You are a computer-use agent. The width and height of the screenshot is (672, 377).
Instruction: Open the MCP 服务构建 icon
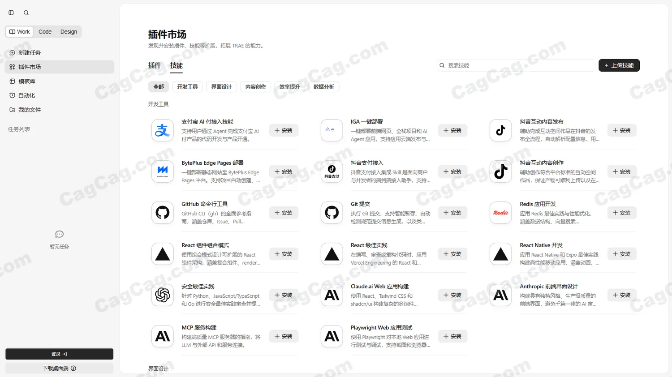163,336
